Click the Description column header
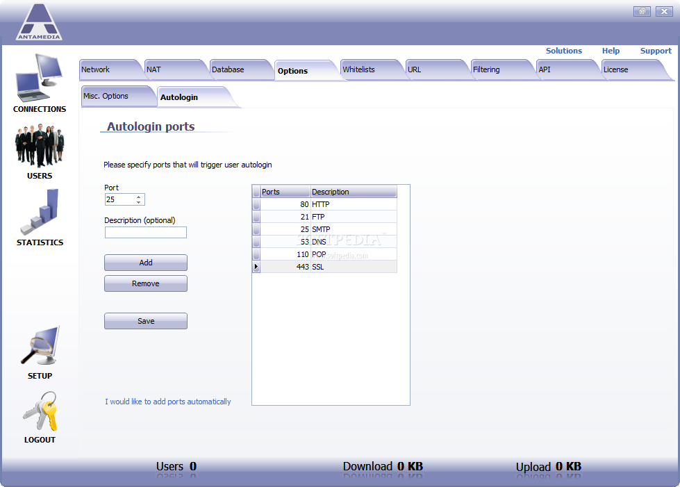Image resolution: width=680 pixels, height=487 pixels. (x=354, y=192)
